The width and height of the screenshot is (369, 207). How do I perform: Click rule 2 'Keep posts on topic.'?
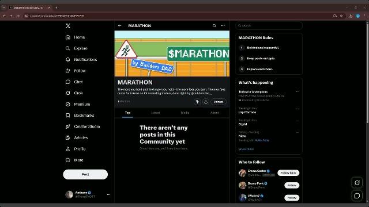[261, 59]
